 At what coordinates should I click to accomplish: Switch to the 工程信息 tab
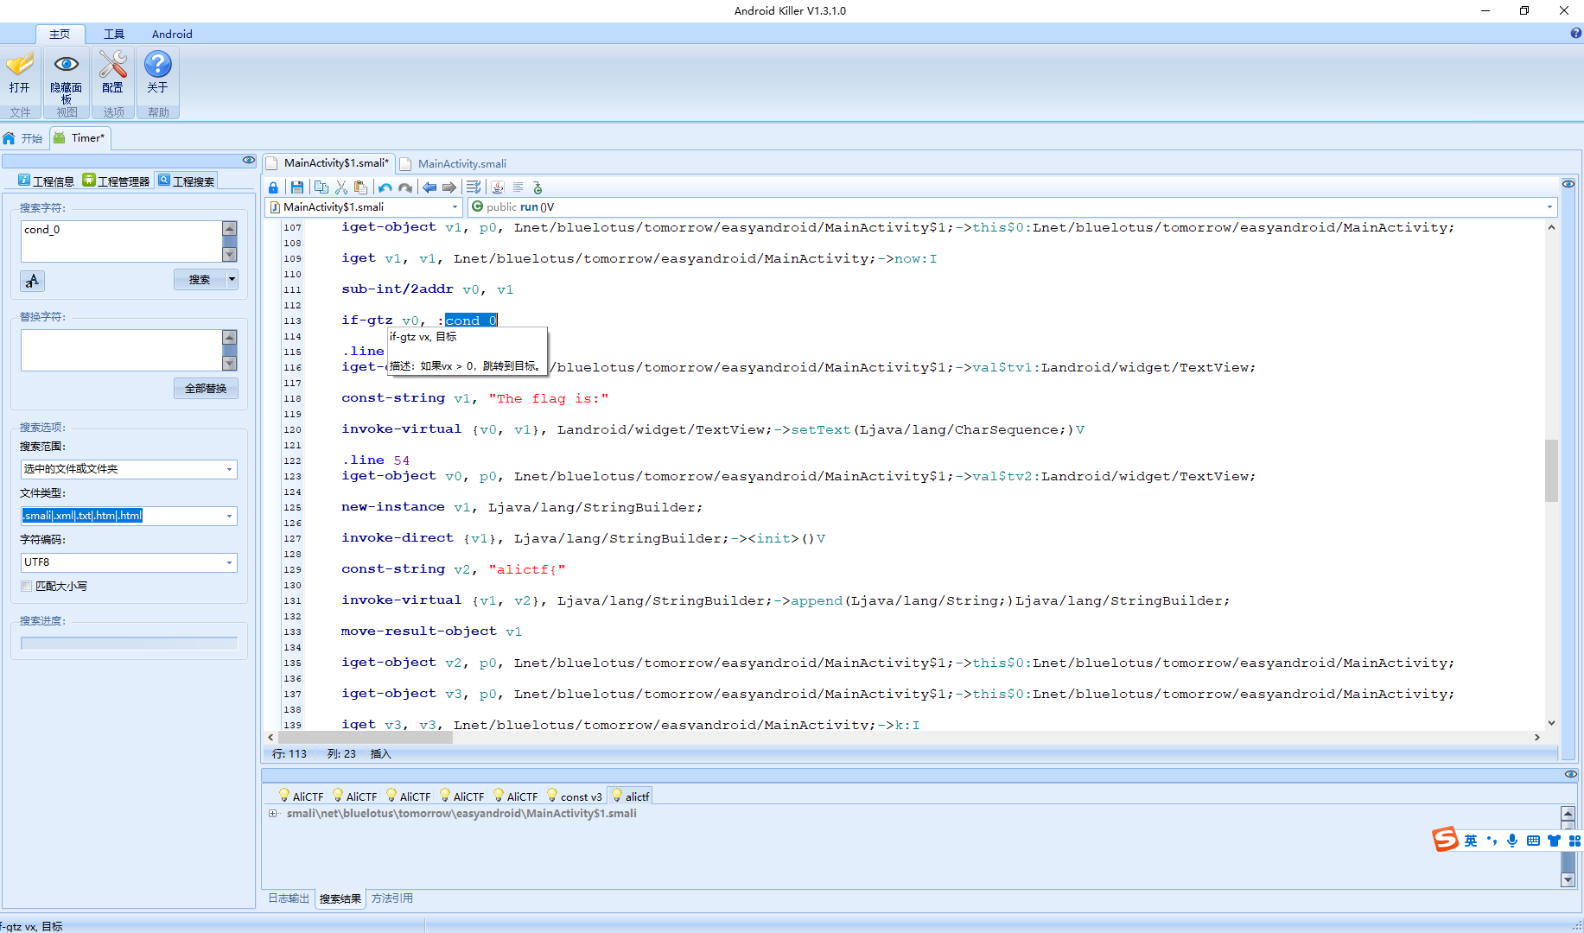[47, 181]
